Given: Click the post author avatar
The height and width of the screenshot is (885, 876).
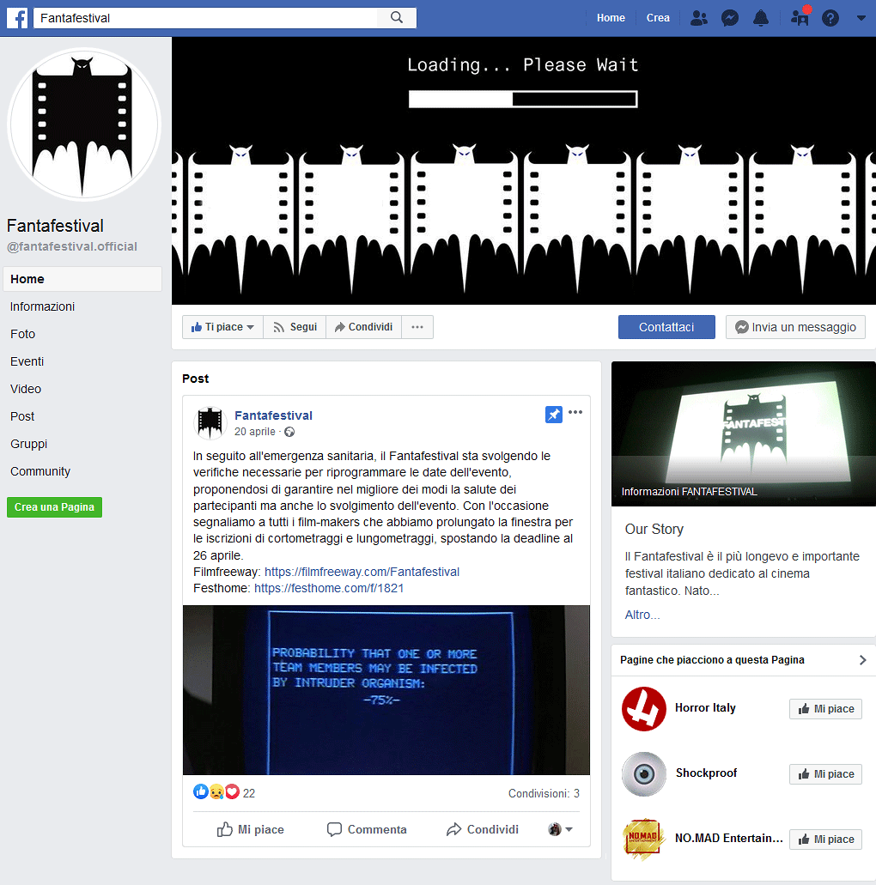Looking at the screenshot, I should point(210,422).
